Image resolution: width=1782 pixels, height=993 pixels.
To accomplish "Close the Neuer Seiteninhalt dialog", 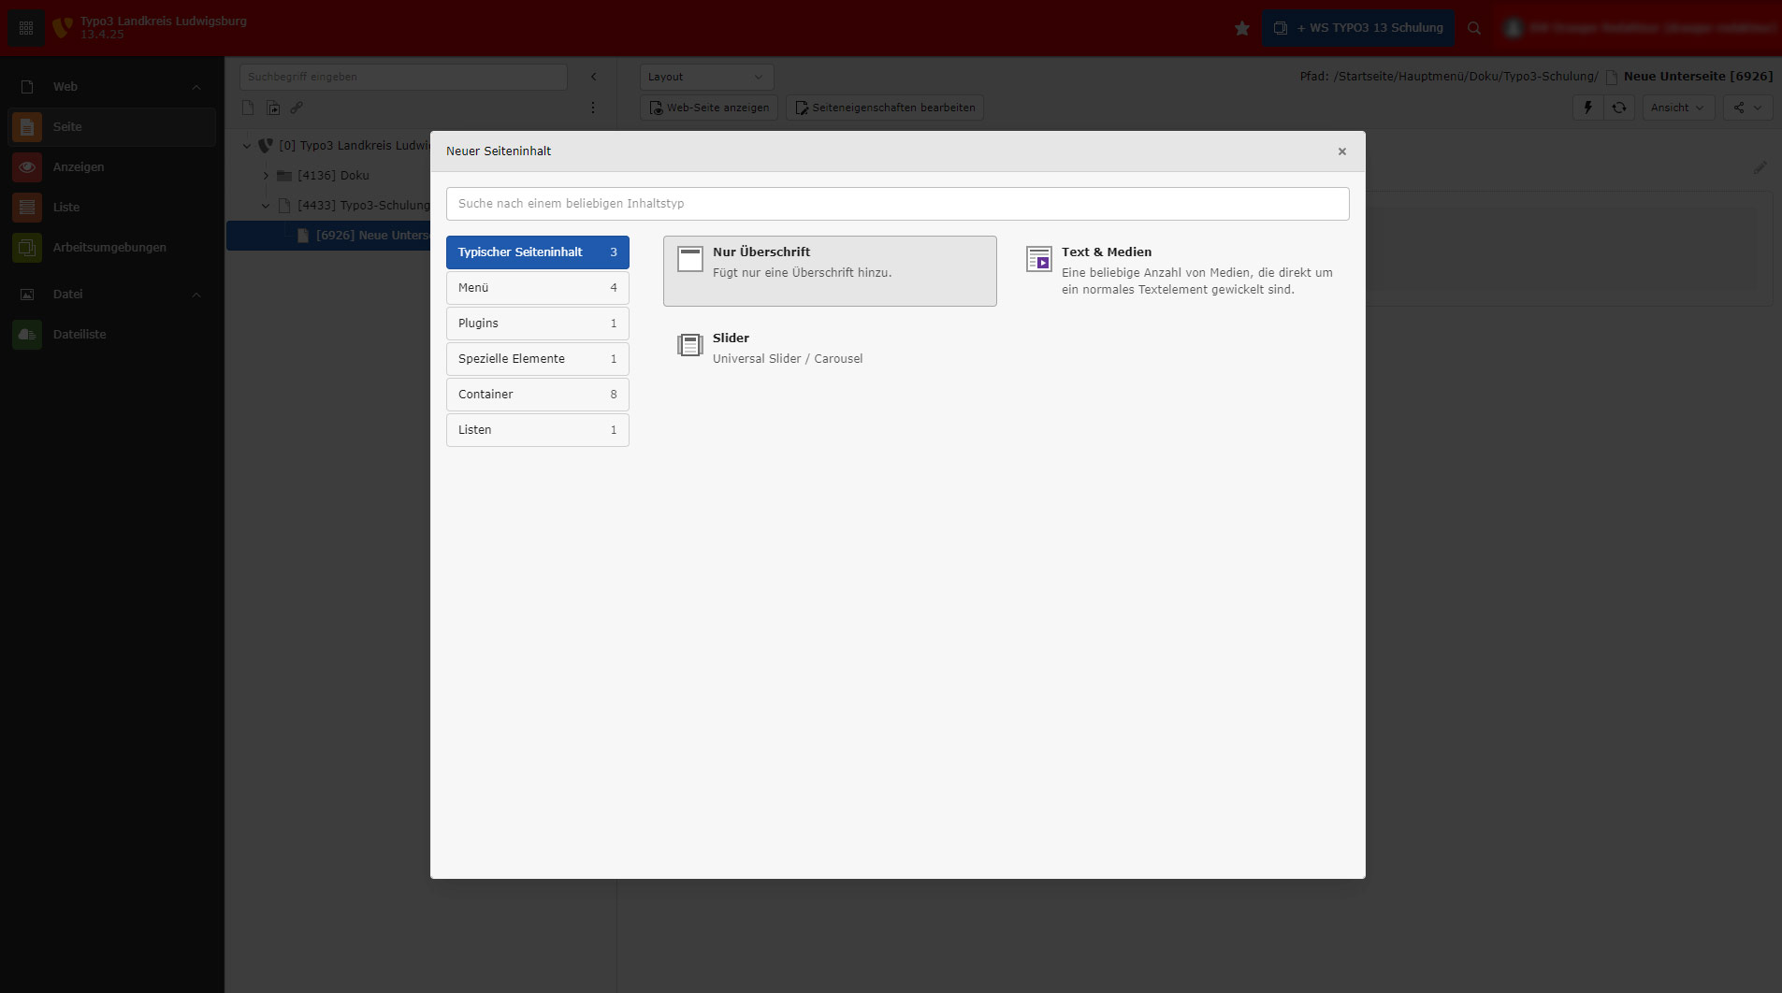I will (x=1341, y=151).
